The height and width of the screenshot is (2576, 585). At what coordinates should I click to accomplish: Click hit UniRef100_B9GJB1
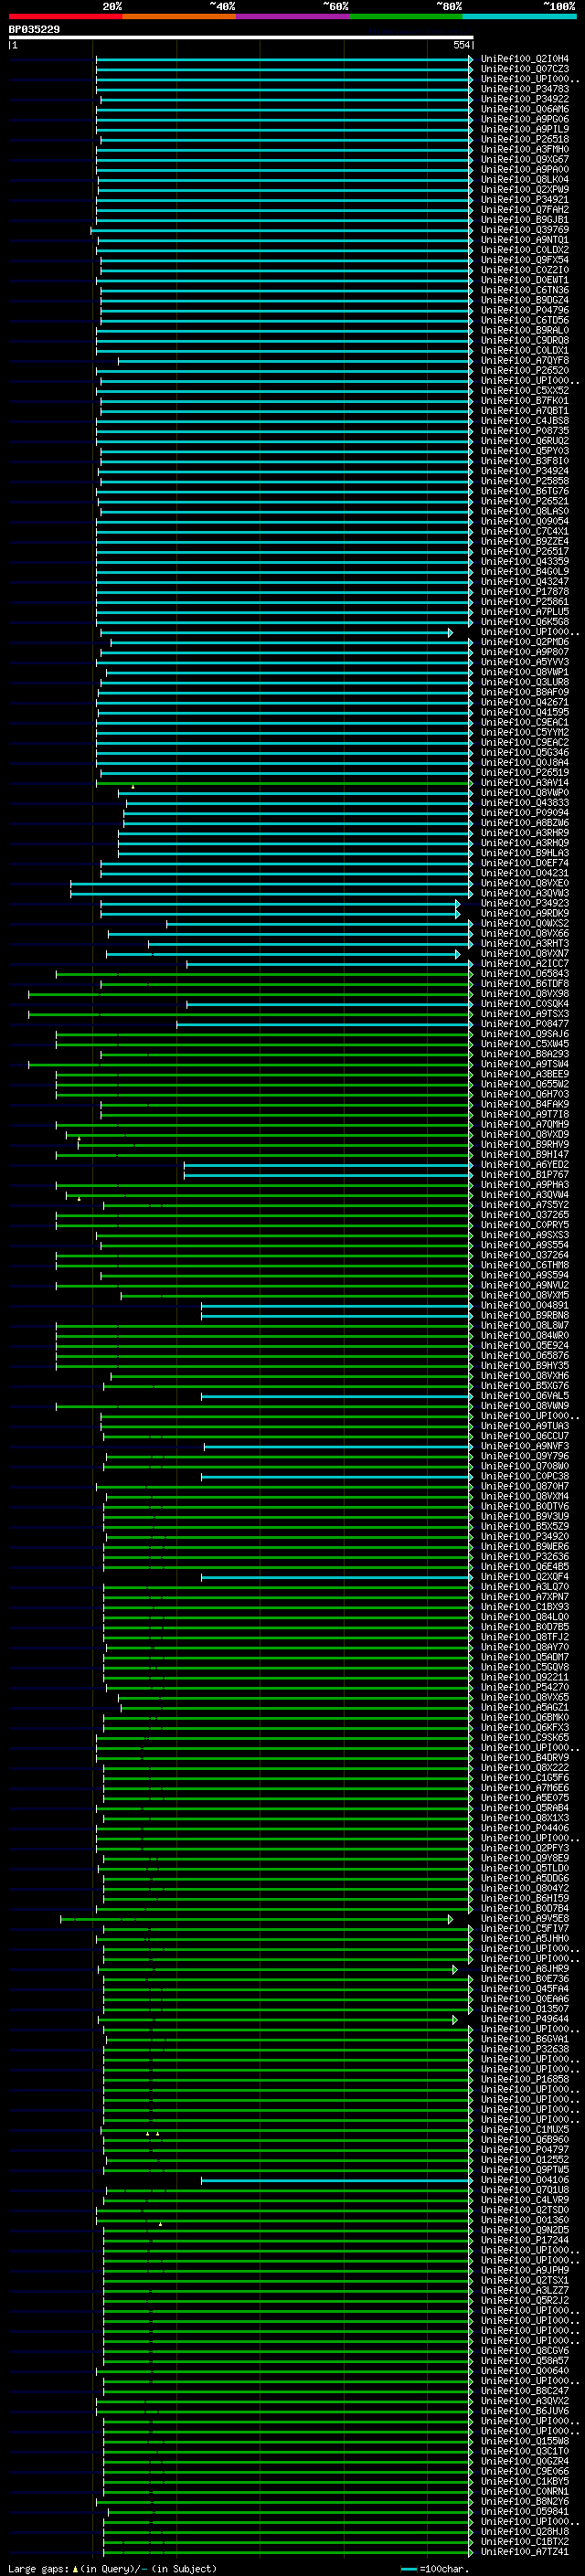[x=525, y=221]
